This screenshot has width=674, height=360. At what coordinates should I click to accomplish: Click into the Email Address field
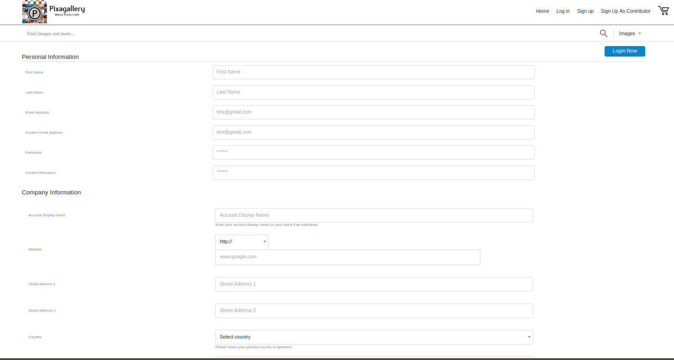pyautogui.click(x=373, y=112)
